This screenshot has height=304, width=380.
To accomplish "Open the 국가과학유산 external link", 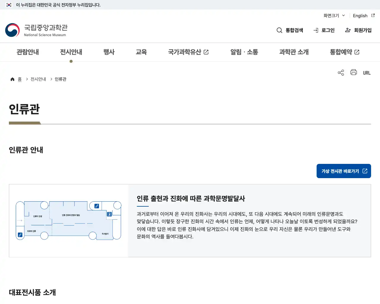I will coord(188,52).
